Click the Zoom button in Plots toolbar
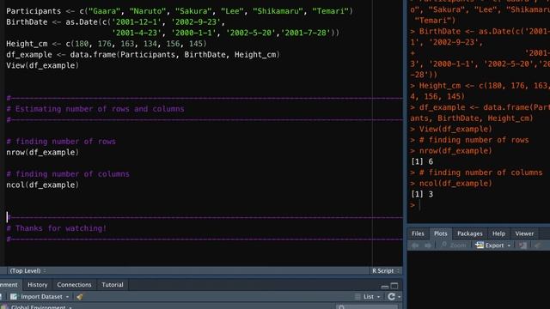Screen dimensions: 550x309 (x=454, y=245)
